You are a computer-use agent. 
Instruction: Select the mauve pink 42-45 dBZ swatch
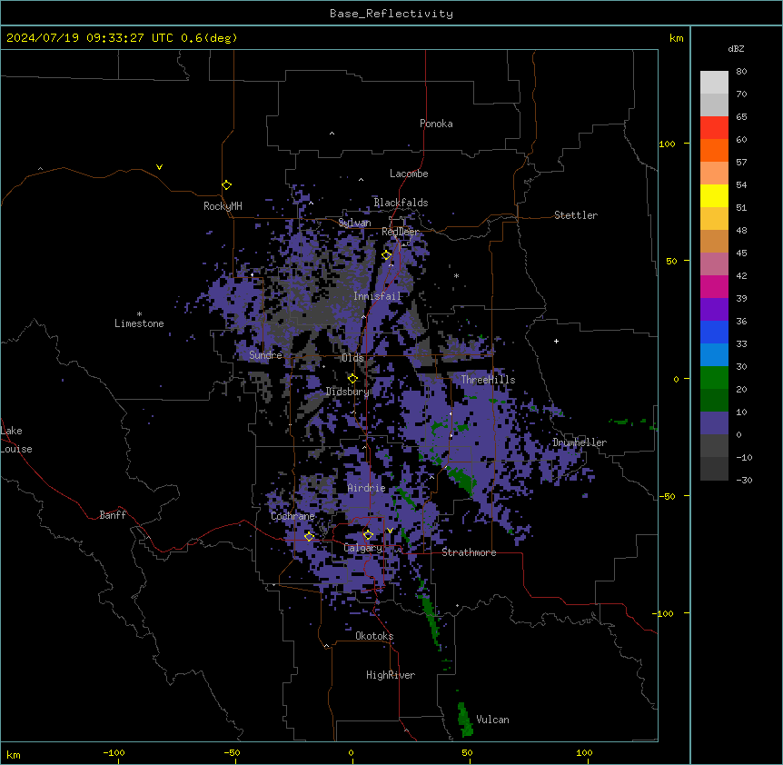(714, 264)
